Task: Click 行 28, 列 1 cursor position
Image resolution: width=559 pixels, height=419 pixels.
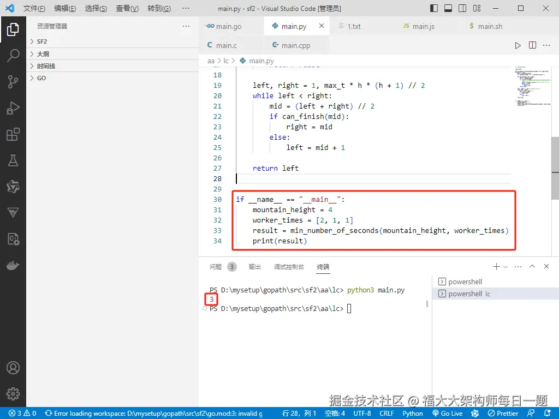Action: [299, 414]
